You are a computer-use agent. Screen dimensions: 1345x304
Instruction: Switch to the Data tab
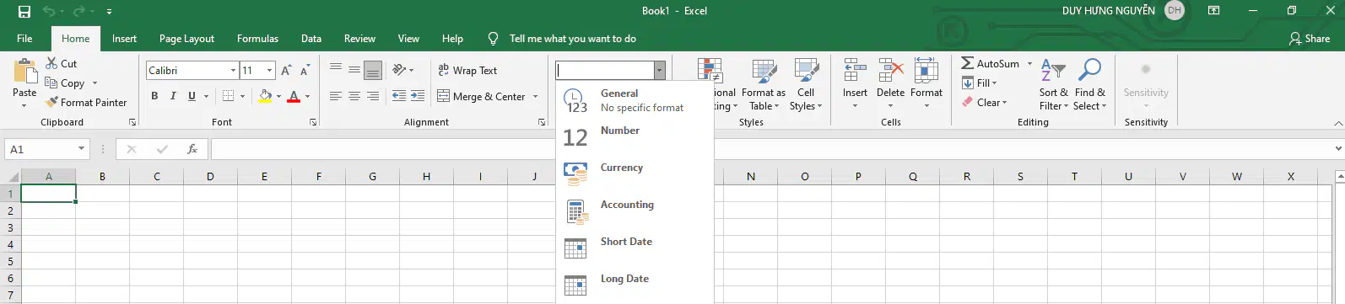coord(311,39)
